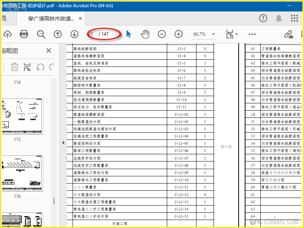Print the document with printer icon
Screen dimensions: 304x228
[x=24, y=34]
